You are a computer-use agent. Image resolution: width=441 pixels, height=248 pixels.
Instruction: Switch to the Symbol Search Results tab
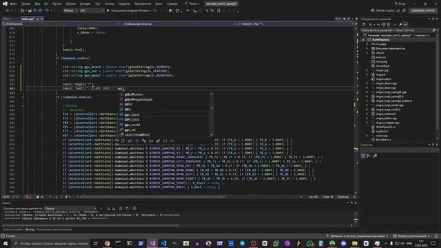pyautogui.click(x=54, y=229)
